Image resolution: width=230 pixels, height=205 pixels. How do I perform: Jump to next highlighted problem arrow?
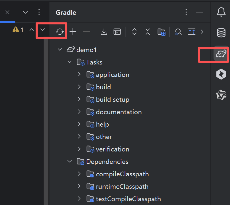coord(43,30)
